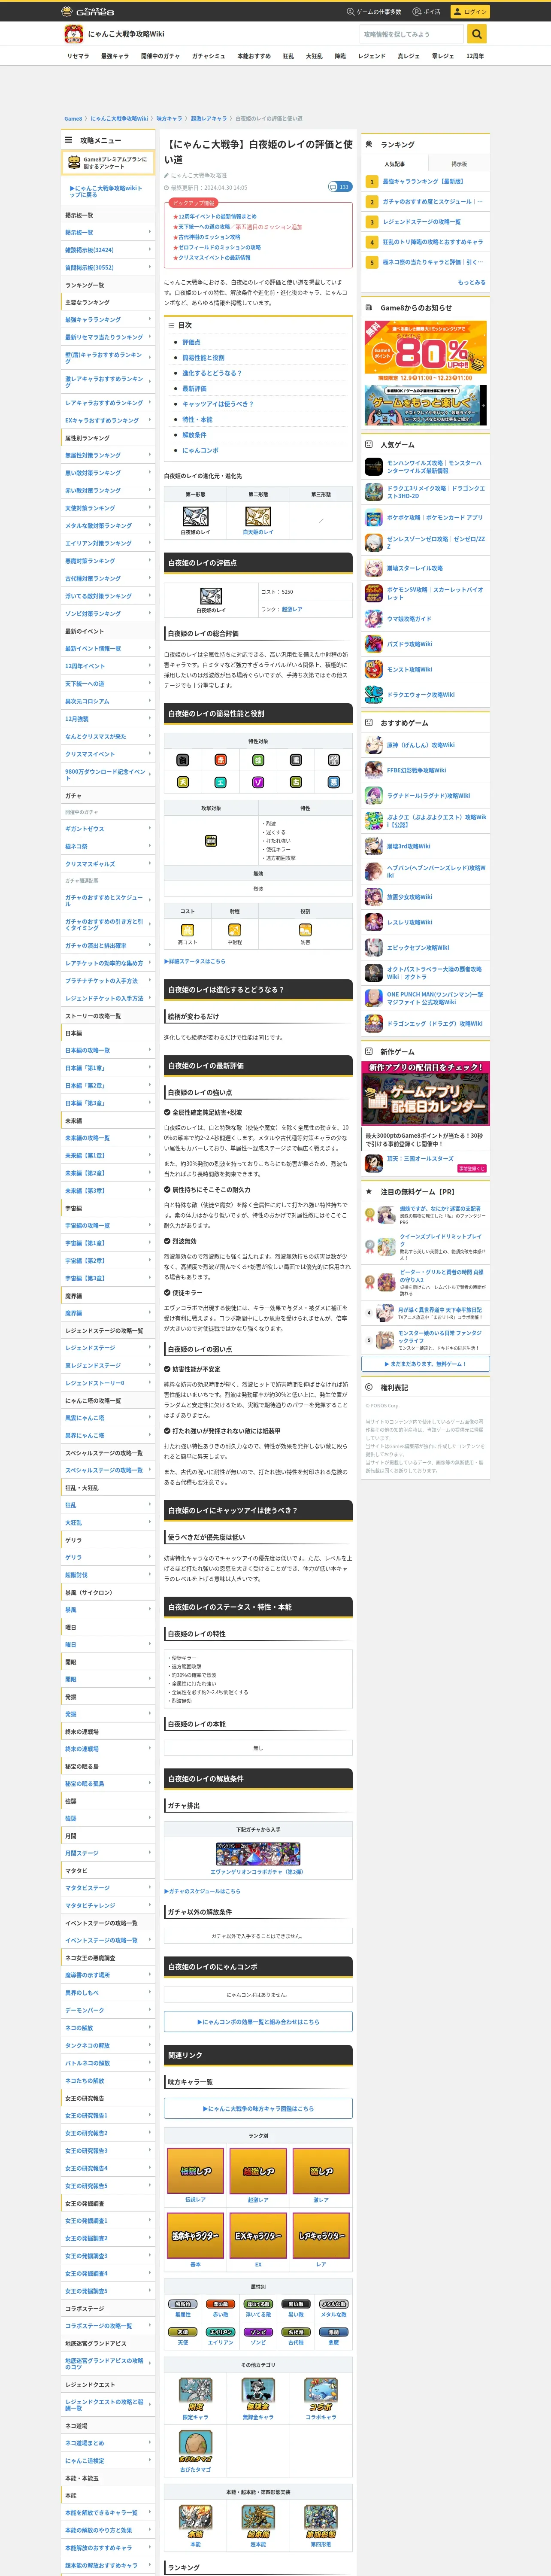Click the エイリアン attribute badge
Viewport: 551px width, 2576px height.
pos(220,2332)
